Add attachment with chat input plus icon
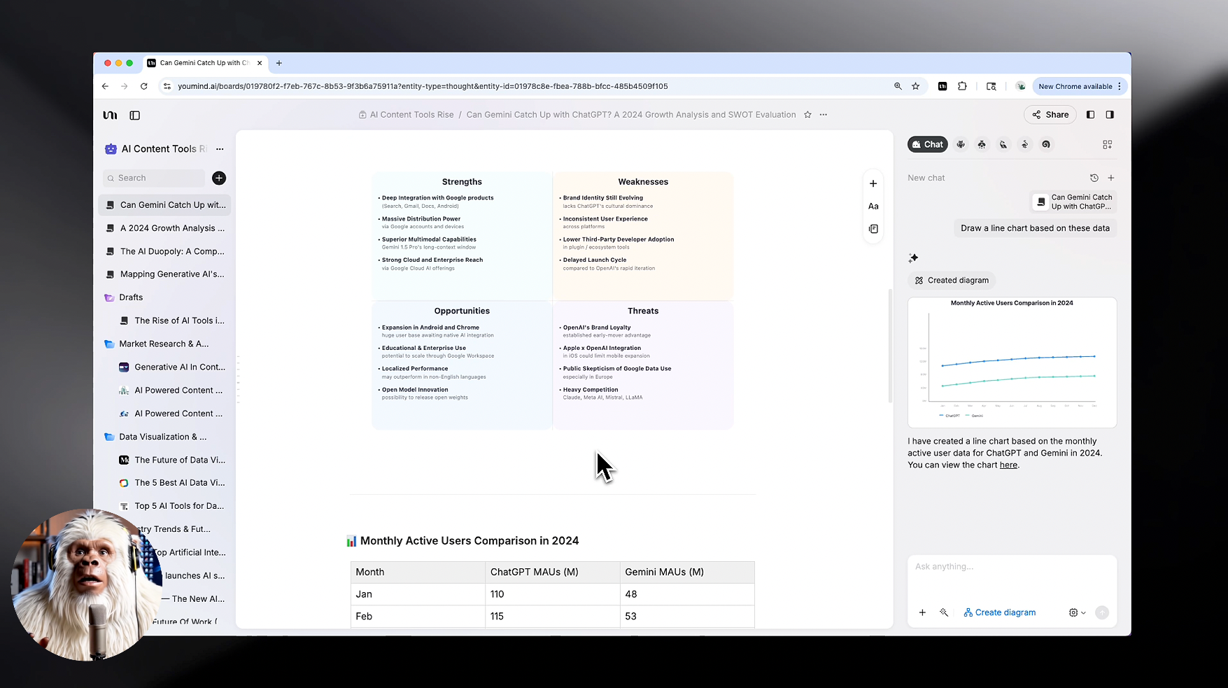 click(922, 612)
